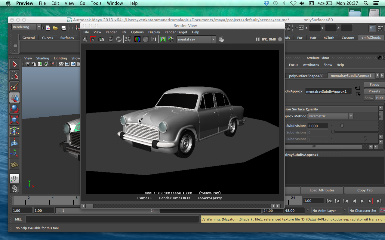Select the Lasso tool in the toolbox

pyautogui.click(x=14, y=75)
